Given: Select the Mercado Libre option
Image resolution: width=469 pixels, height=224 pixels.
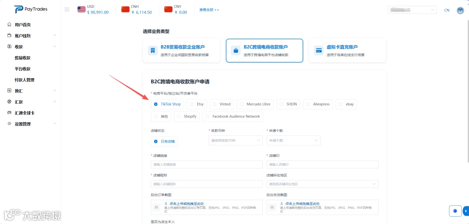Looking at the screenshot, I should [255, 104].
